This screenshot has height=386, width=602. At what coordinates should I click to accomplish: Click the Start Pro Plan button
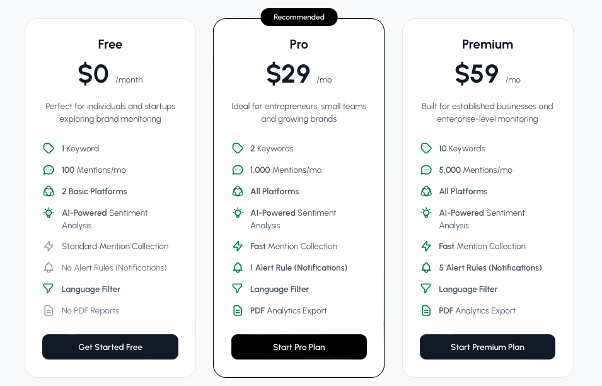click(x=299, y=347)
